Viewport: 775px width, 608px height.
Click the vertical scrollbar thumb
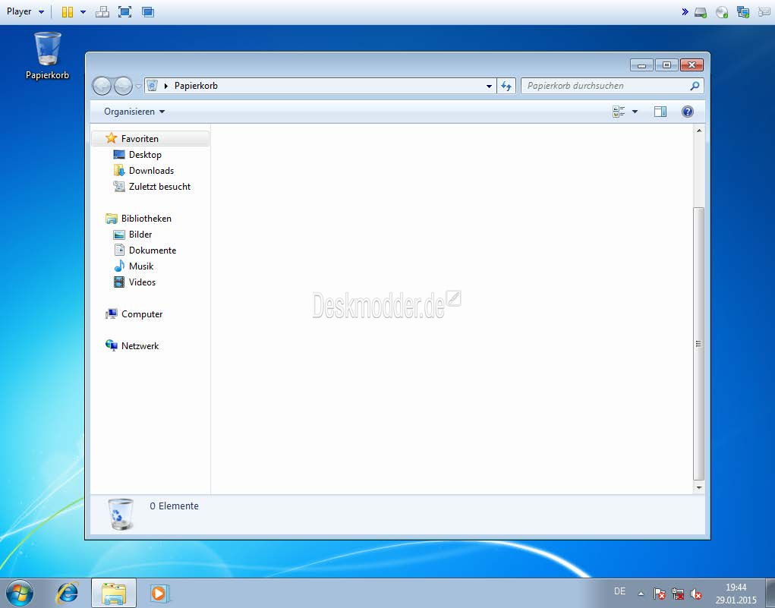click(x=699, y=344)
